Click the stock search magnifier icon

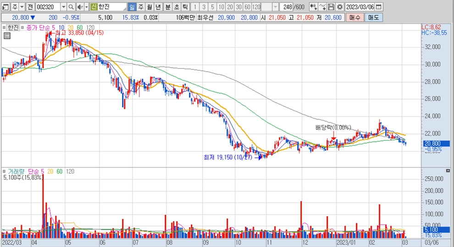click(71, 7)
